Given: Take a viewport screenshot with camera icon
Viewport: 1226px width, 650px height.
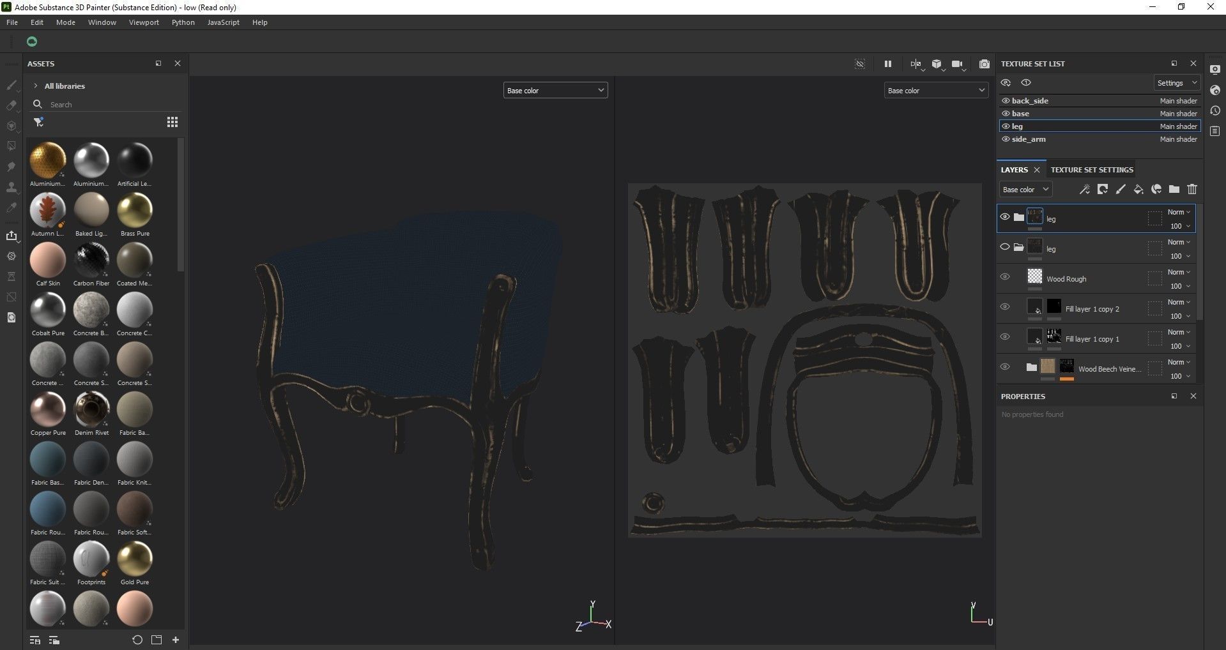Looking at the screenshot, I should pyautogui.click(x=985, y=64).
